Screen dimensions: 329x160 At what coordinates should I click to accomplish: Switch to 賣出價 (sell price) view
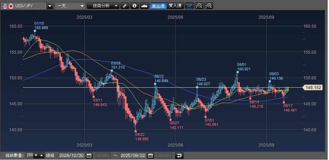[158, 6]
